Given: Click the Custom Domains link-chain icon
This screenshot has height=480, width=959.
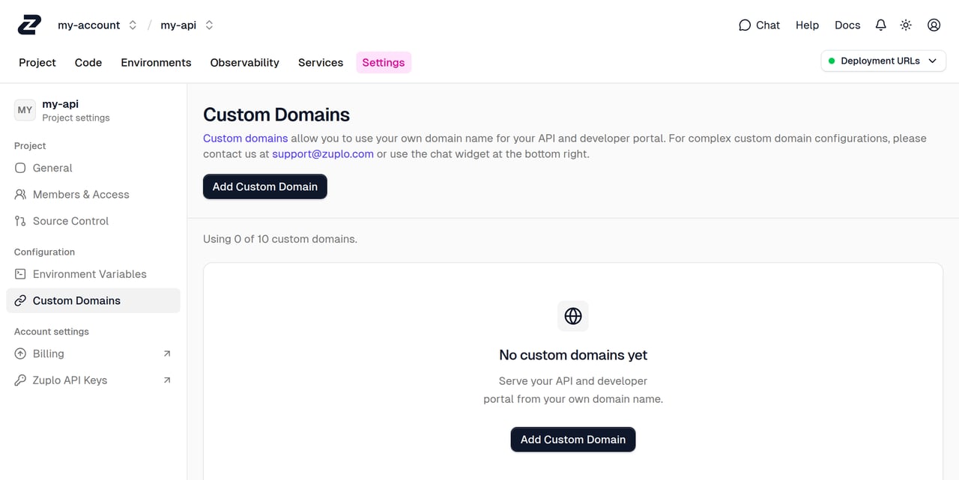Looking at the screenshot, I should coord(20,300).
